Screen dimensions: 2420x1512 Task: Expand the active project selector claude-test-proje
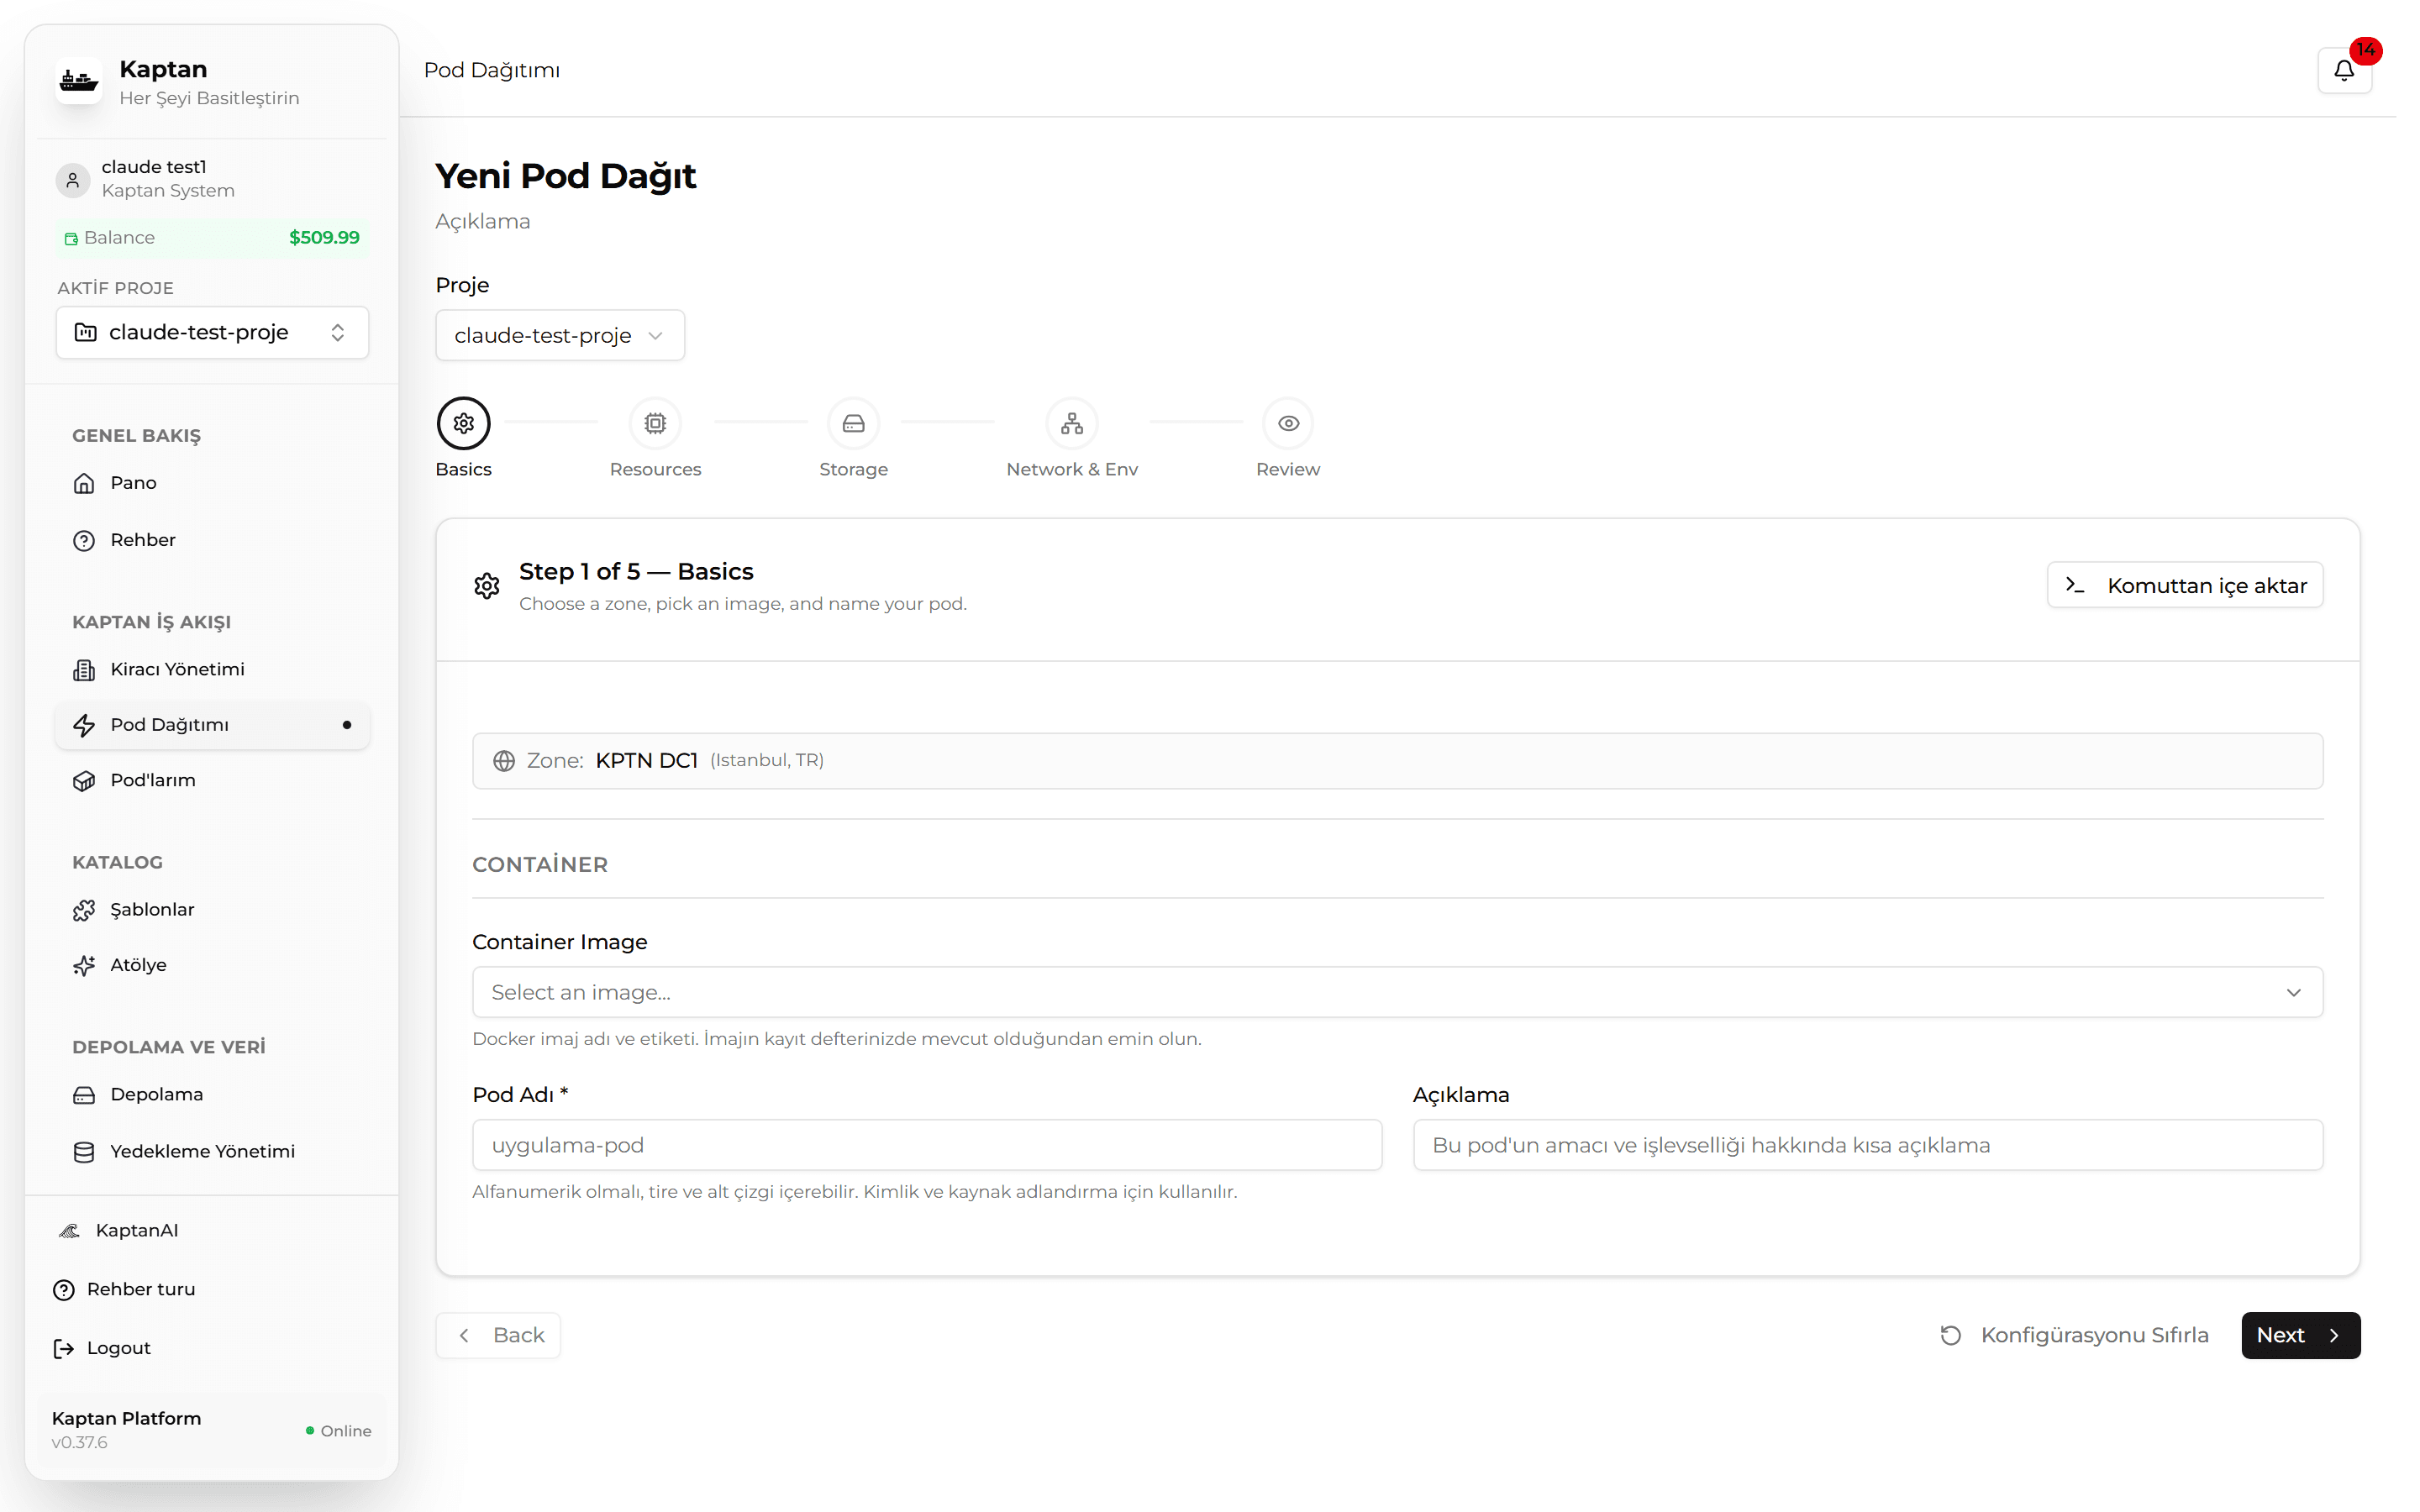click(212, 332)
